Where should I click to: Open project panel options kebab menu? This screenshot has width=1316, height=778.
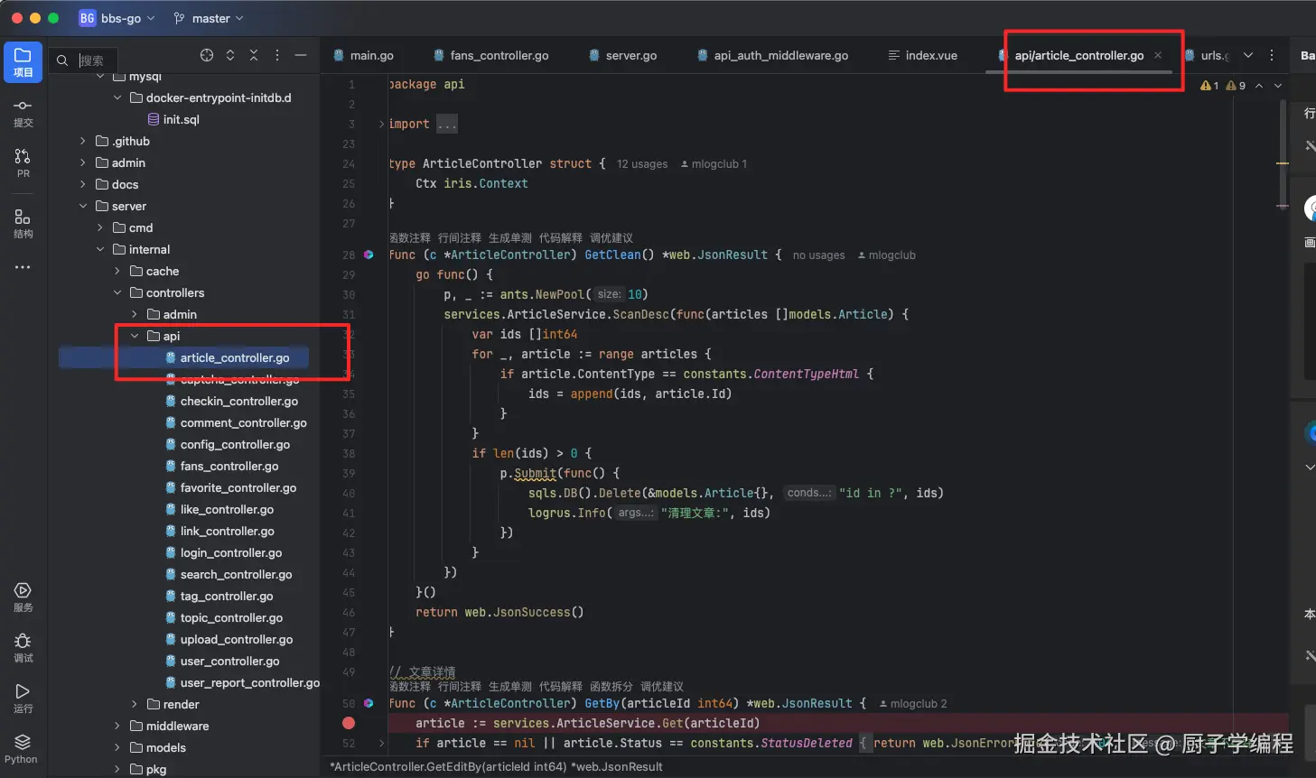(x=277, y=55)
